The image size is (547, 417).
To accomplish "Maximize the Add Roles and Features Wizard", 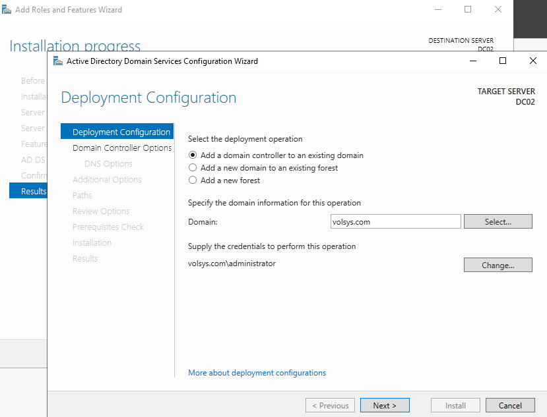I will (468, 9).
